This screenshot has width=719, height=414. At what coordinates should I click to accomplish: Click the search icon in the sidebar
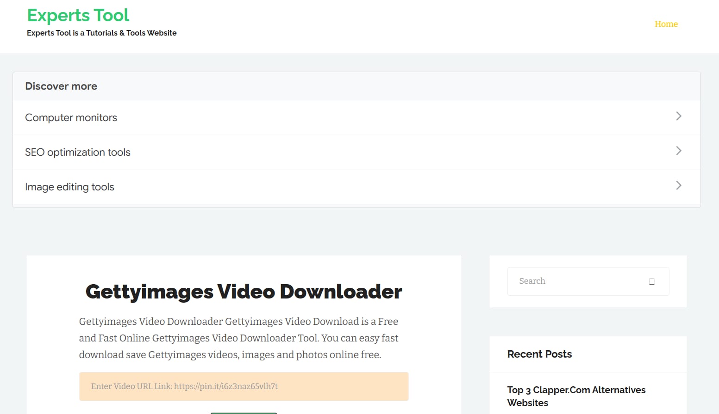tap(652, 281)
